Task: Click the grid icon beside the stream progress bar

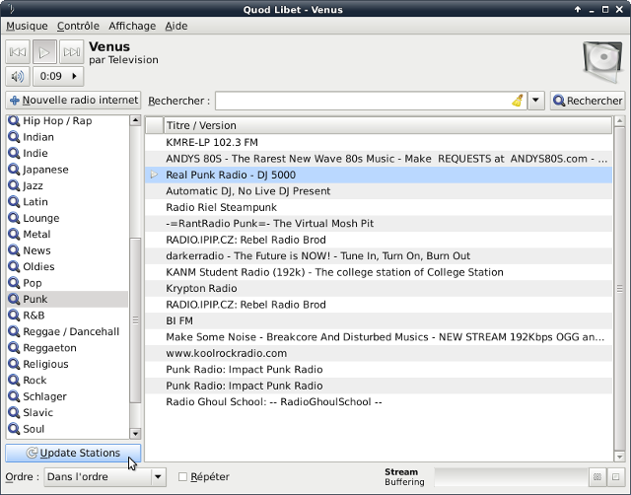Action: point(596,477)
